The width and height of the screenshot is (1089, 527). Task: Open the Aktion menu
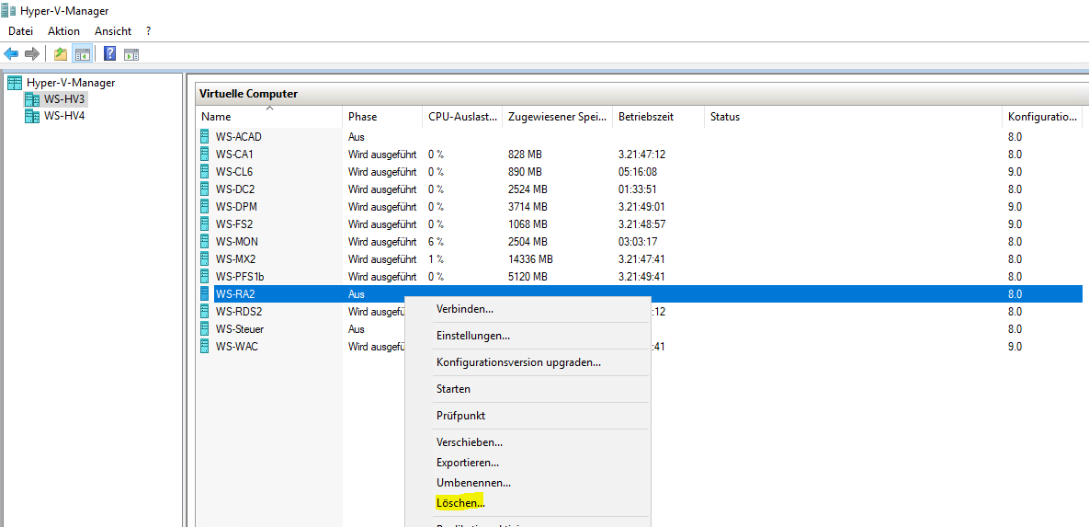tap(64, 31)
